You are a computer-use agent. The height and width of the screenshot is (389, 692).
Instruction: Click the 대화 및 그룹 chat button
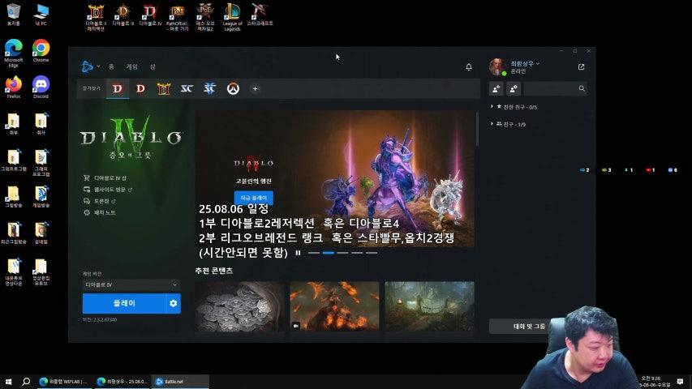pos(521,327)
